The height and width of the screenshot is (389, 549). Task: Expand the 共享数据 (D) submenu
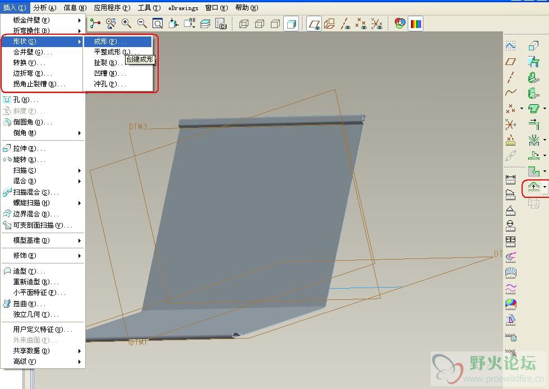coord(43,351)
